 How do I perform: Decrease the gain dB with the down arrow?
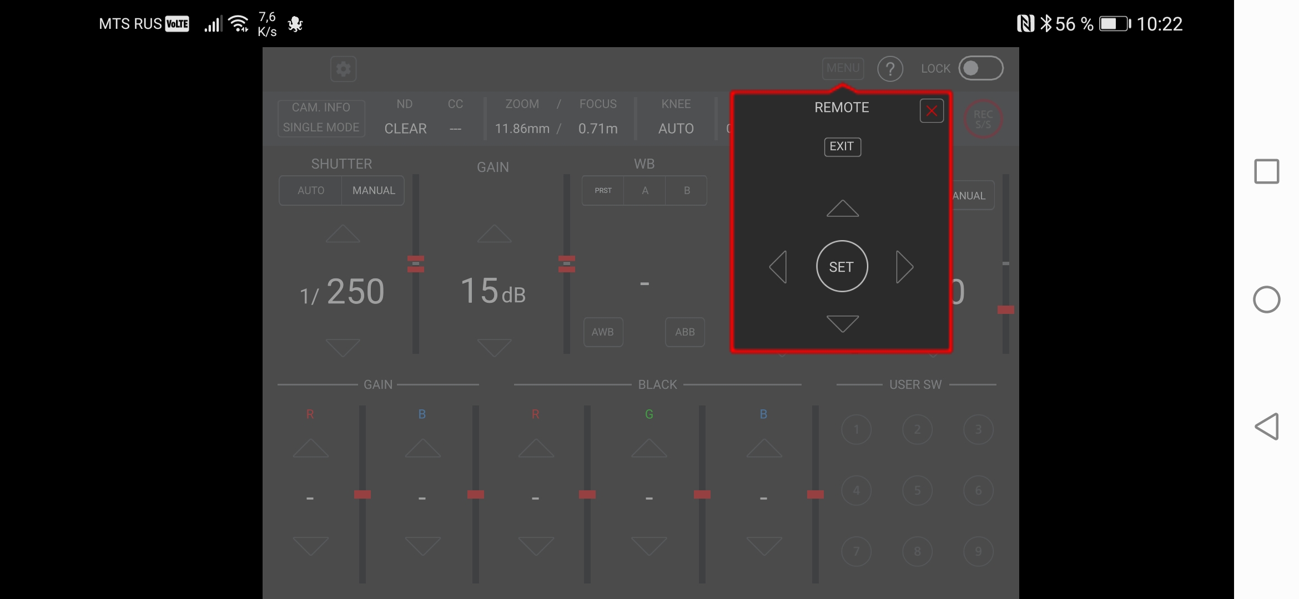point(494,348)
